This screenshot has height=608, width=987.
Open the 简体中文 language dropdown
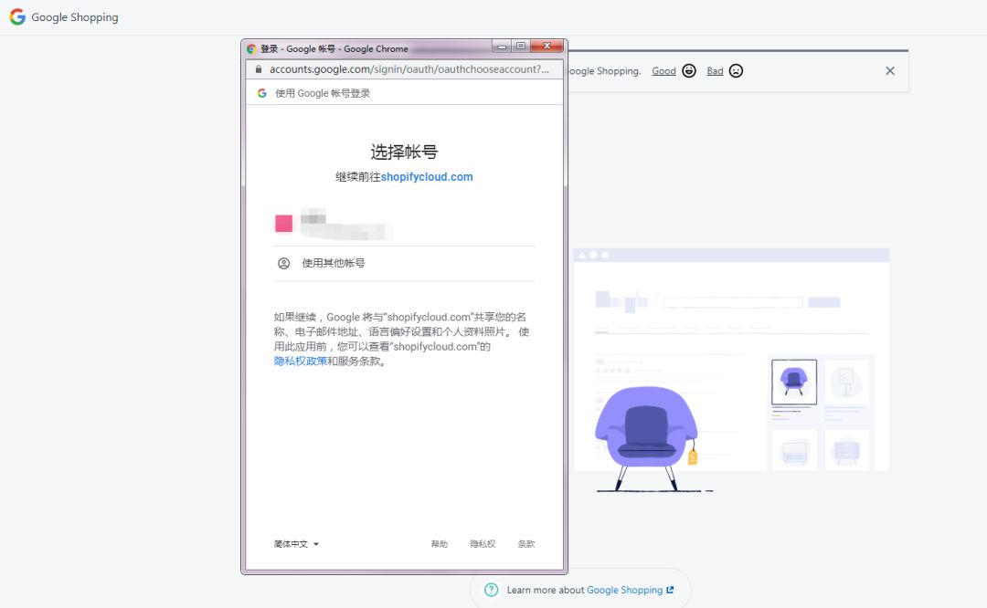(x=296, y=544)
